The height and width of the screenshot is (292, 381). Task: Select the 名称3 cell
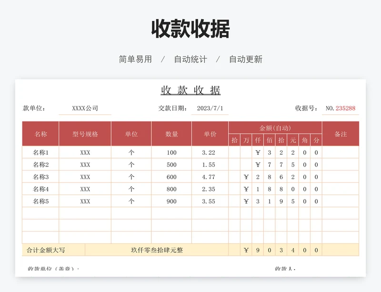(x=40, y=177)
